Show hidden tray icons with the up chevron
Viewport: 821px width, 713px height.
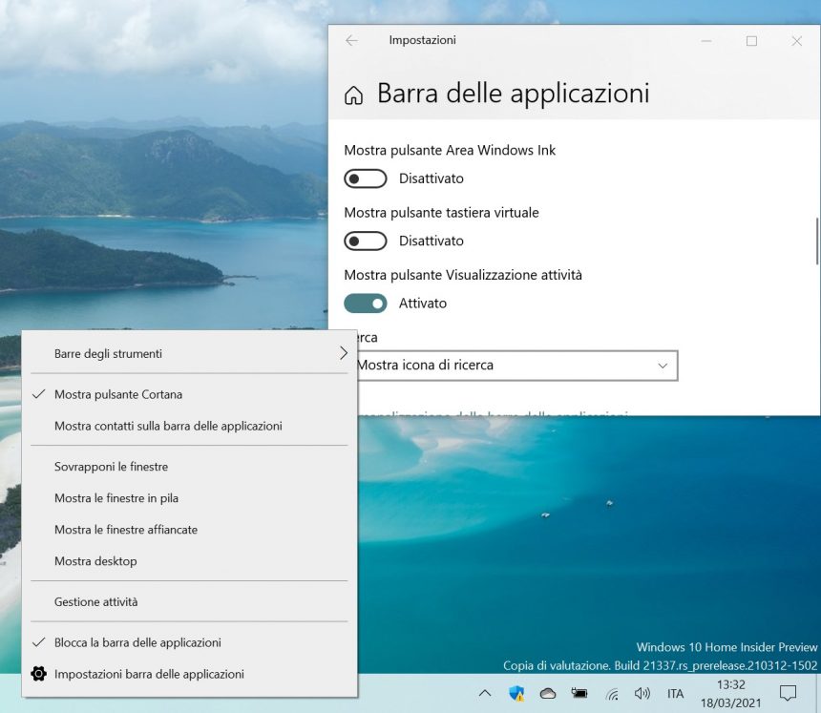coord(485,693)
